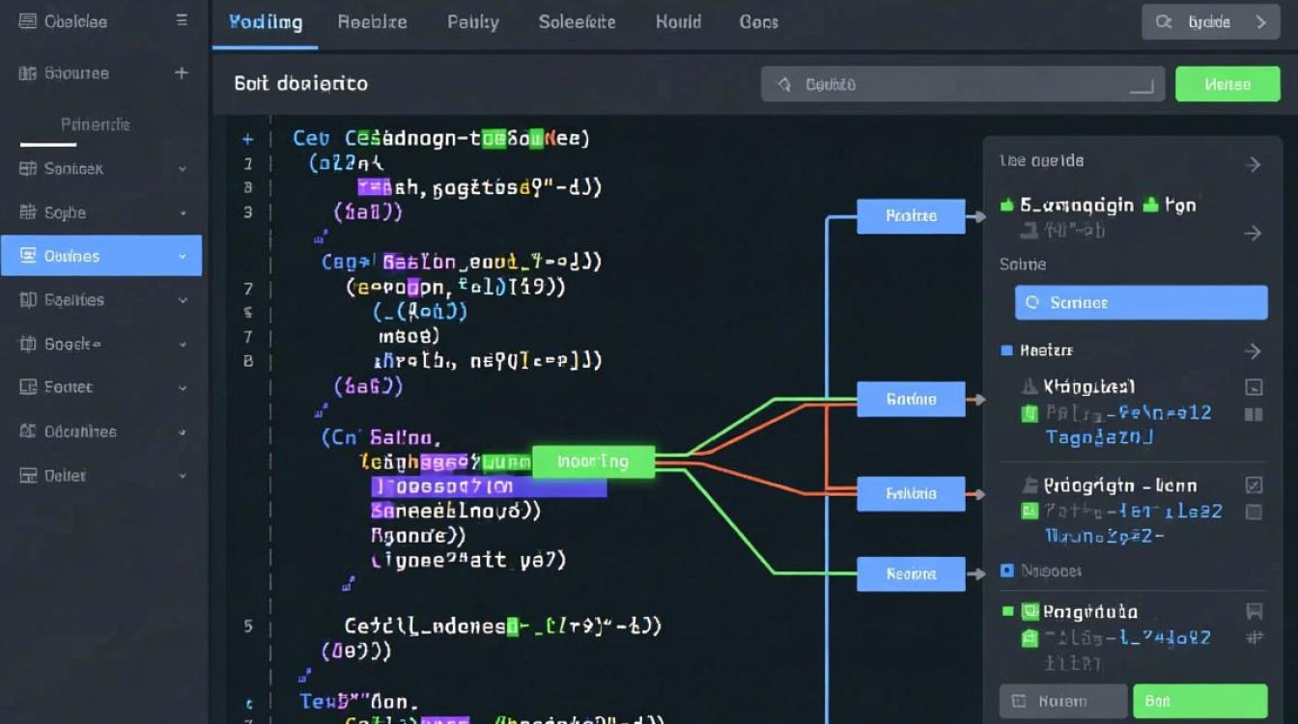Toggle the blue square checkbox above the bottom entry
The height and width of the screenshot is (724, 1298).
point(1007,571)
